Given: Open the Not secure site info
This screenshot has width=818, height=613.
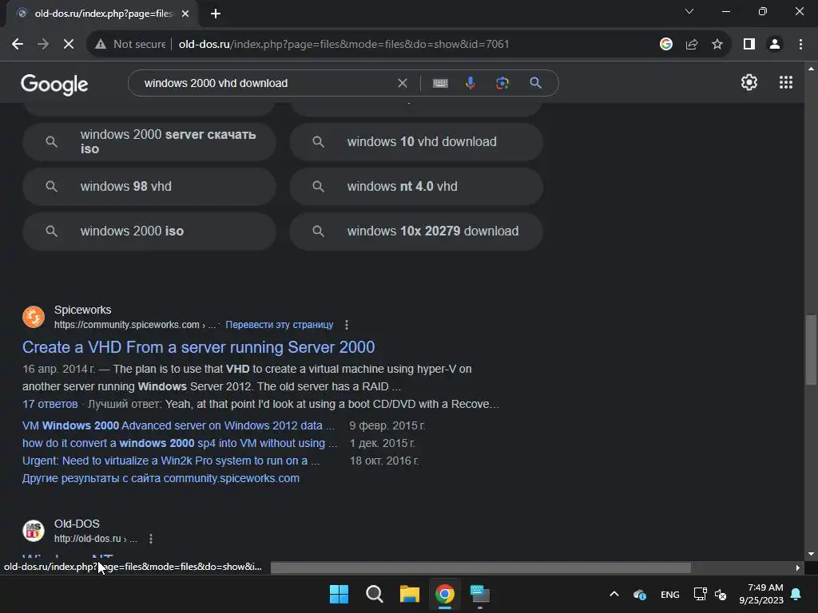Looking at the screenshot, I should (130, 45).
